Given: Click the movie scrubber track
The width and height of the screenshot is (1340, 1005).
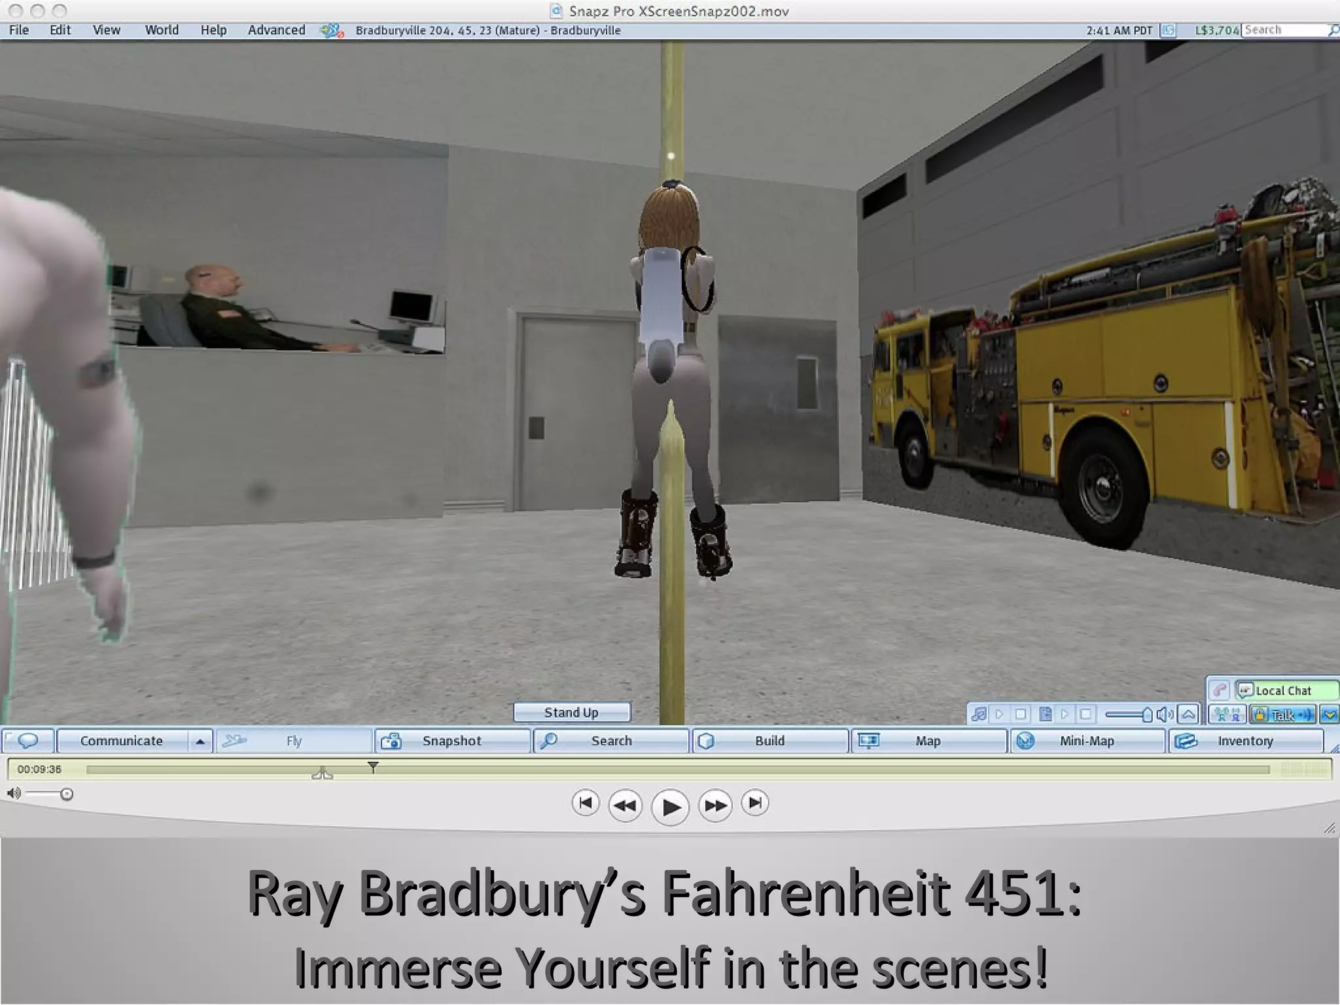Looking at the screenshot, I should (677, 770).
